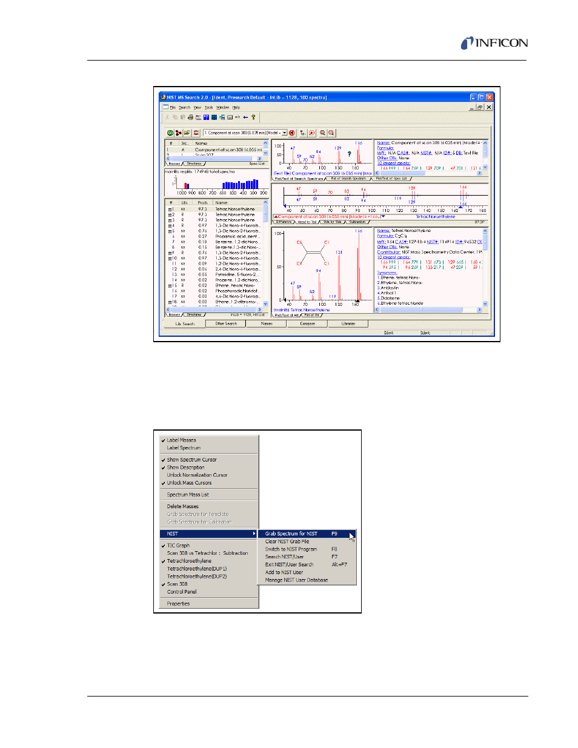578x748 pixels.
Task: Choose Switch to NIST Program
Action: (x=307, y=549)
